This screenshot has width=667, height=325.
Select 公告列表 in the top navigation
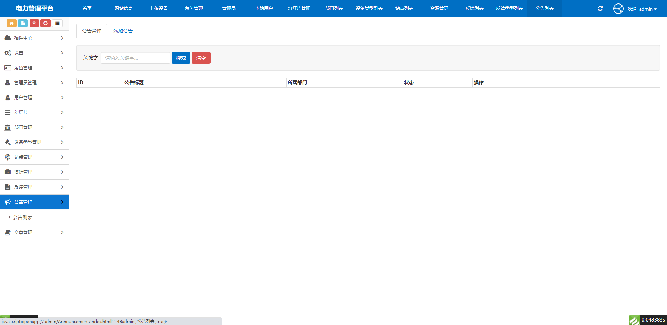point(545,8)
